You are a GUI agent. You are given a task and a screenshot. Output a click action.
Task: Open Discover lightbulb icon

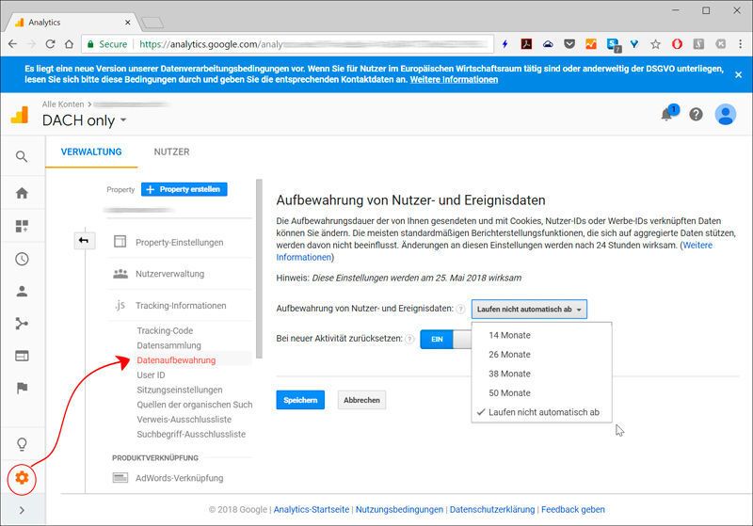(22, 444)
